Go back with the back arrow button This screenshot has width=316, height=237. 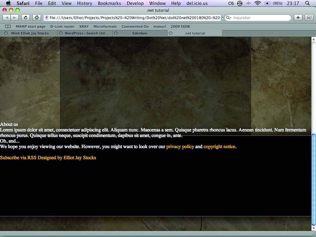(x=7, y=18)
